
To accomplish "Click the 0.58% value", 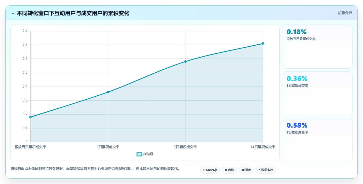I will click(x=297, y=125).
